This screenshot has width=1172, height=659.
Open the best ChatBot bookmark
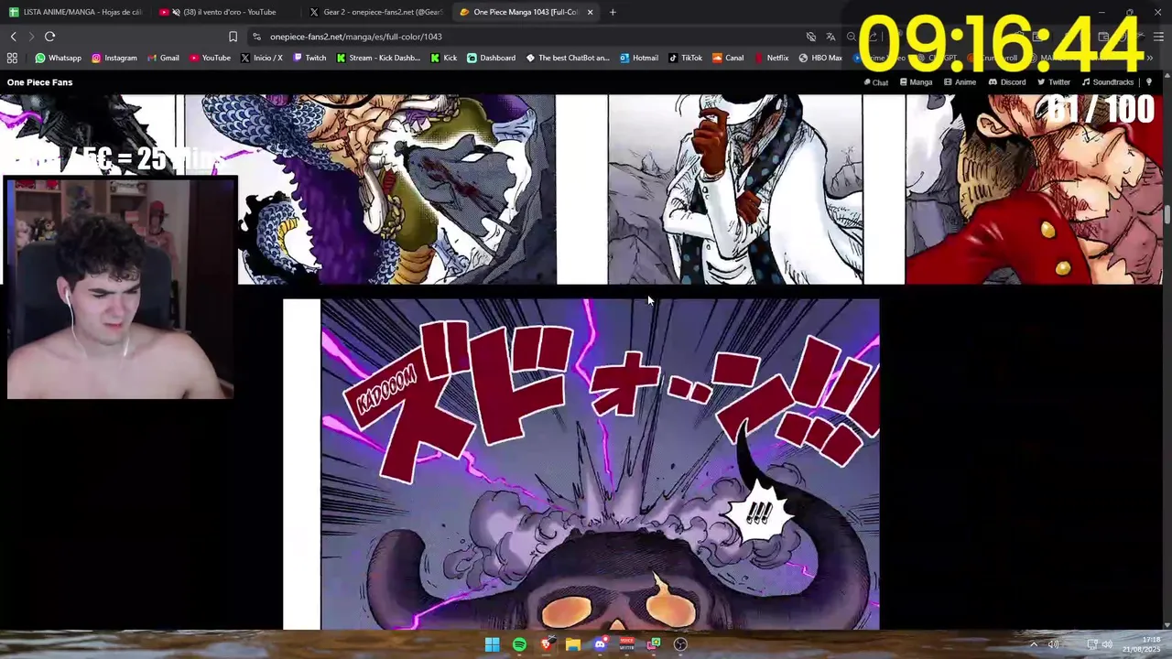(x=567, y=58)
